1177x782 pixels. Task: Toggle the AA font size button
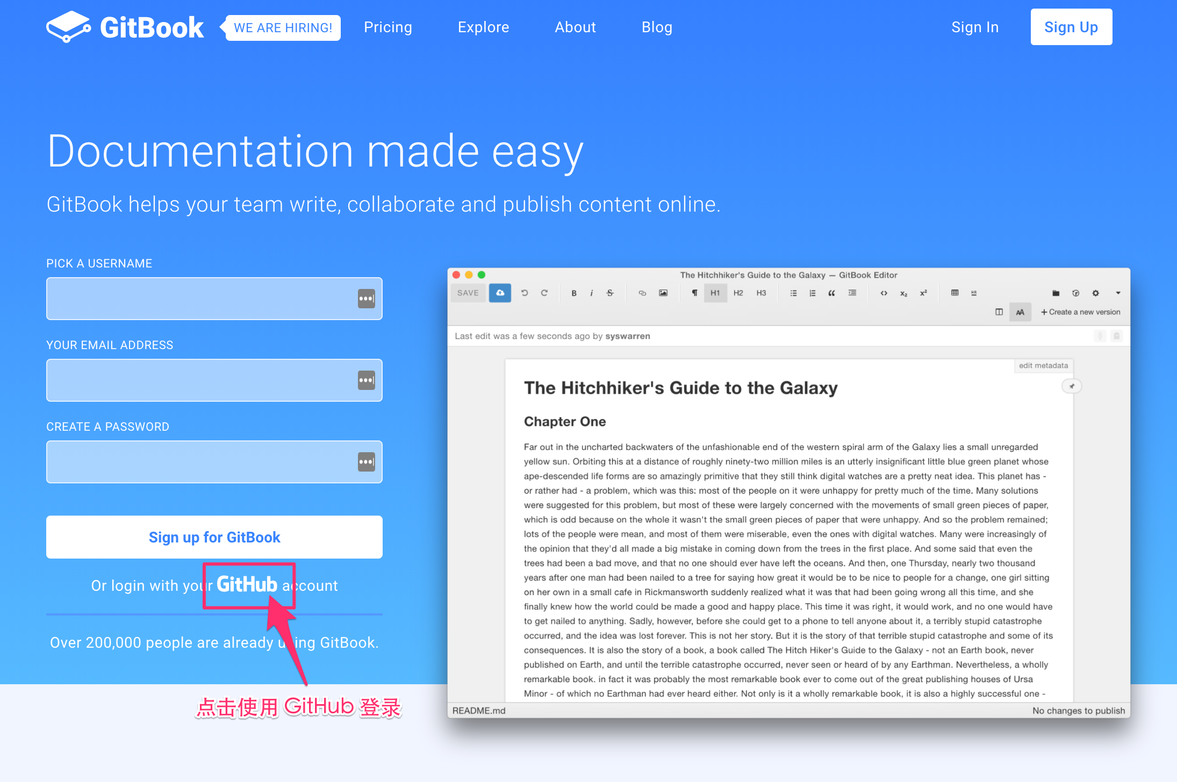click(x=1020, y=312)
